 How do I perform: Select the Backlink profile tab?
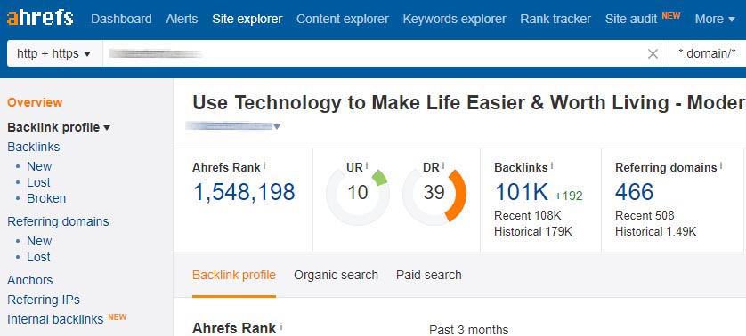pos(234,276)
